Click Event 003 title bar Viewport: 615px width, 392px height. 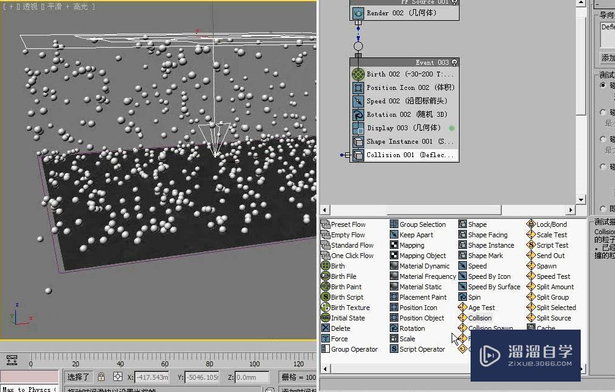[x=404, y=62]
